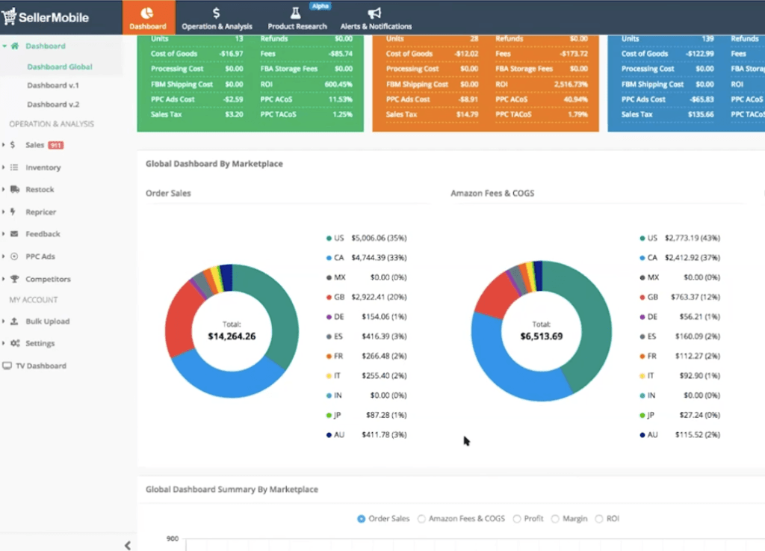Image resolution: width=765 pixels, height=551 pixels.
Task: Open the Repricer sidebar link
Action: click(x=40, y=212)
